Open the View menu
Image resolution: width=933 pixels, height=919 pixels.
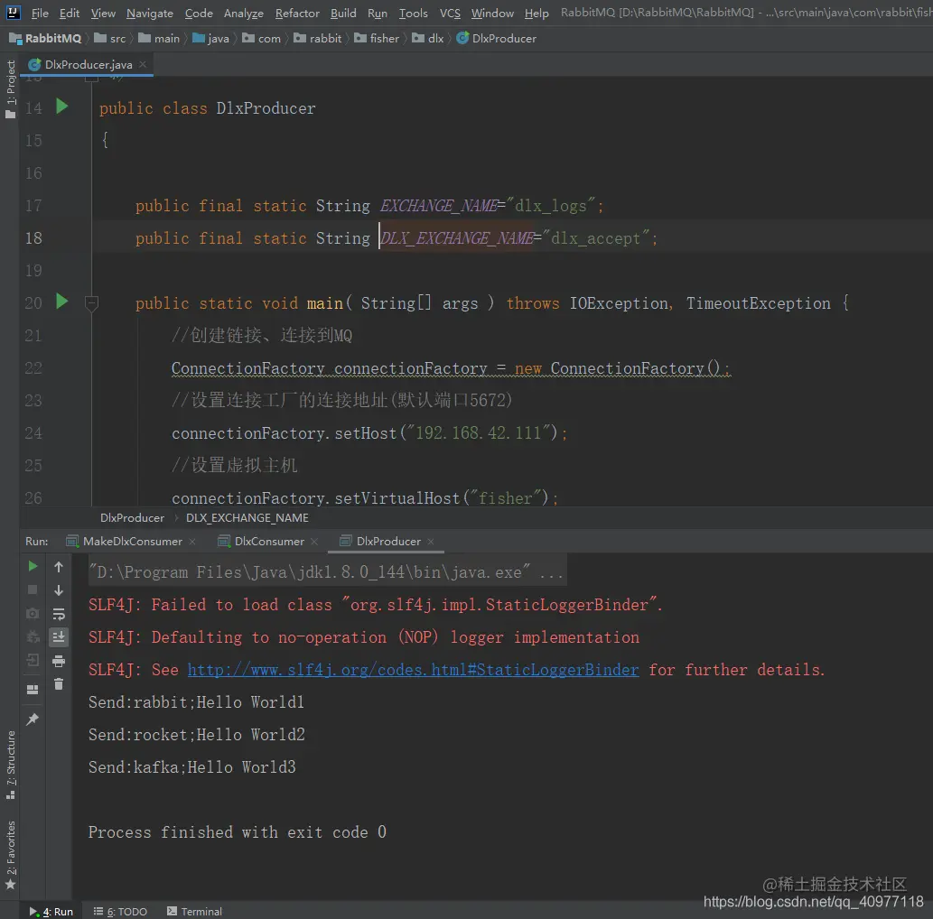point(103,13)
